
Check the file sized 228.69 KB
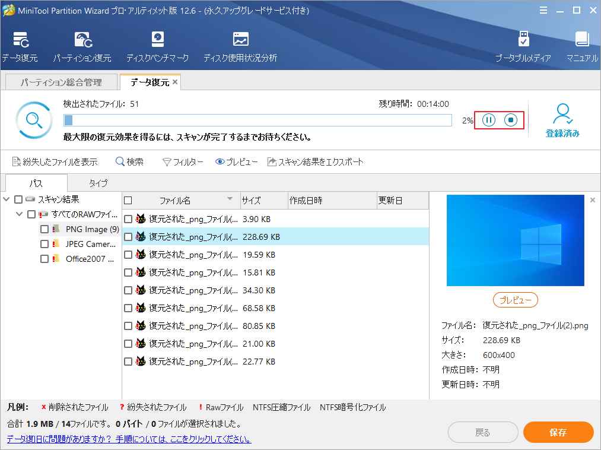(x=128, y=237)
